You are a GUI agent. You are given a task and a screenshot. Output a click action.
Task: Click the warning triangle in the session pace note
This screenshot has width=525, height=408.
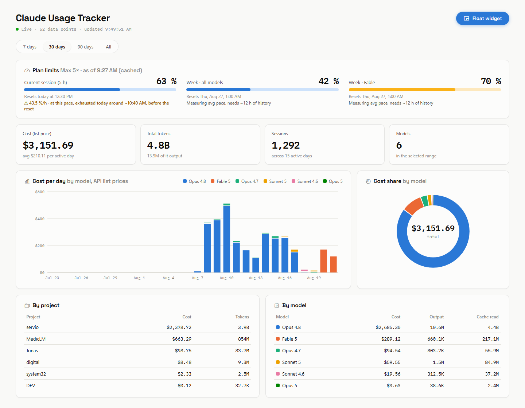pos(26,103)
